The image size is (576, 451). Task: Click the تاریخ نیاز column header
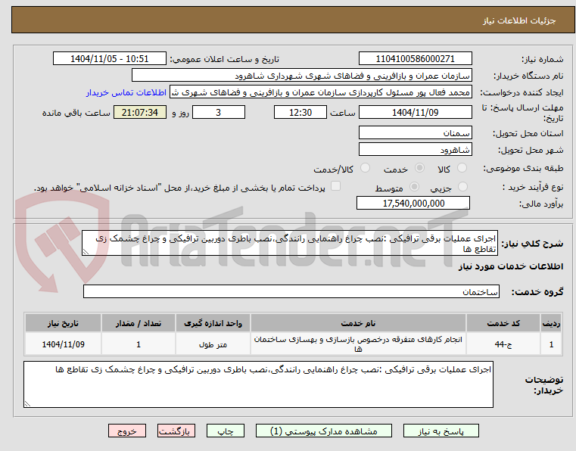[63, 323]
